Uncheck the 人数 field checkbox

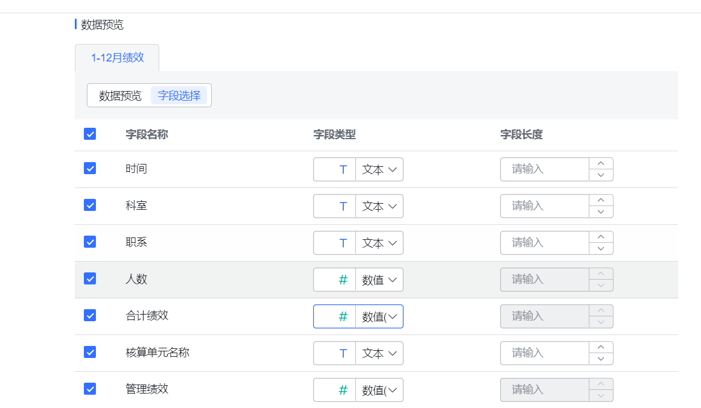tap(90, 278)
